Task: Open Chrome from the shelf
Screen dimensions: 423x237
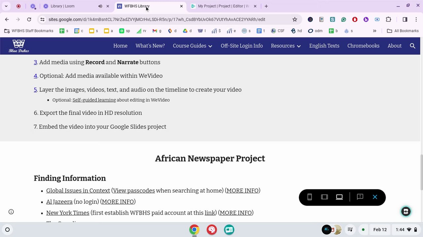Action: (x=194, y=230)
